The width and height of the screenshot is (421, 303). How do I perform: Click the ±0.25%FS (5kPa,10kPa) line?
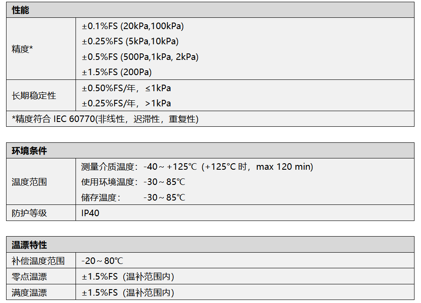[130, 41]
